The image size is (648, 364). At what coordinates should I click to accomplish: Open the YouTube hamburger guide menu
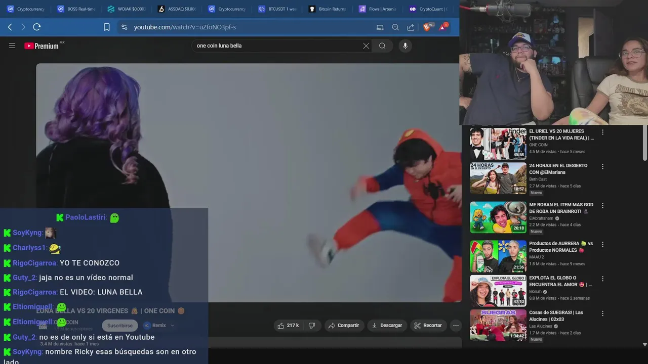pyautogui.click(x=12, y=45)
